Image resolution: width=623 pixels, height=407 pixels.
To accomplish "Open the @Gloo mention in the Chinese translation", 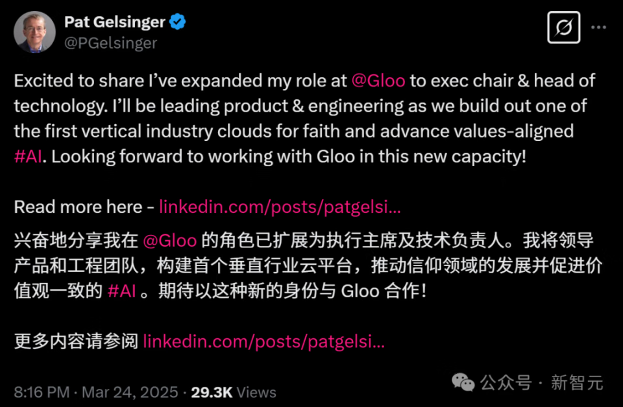I will tap(169, 240).
